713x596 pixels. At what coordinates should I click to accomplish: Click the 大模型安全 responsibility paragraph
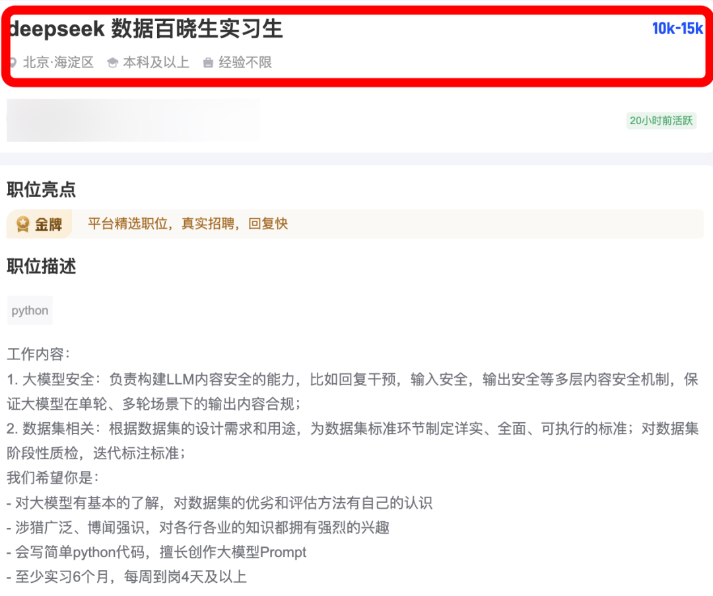[x=353, y=391]
